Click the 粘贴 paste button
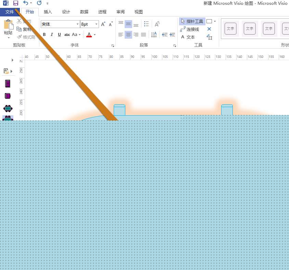The height and width of the screenshot is (270, 289). tap(8, 27)
